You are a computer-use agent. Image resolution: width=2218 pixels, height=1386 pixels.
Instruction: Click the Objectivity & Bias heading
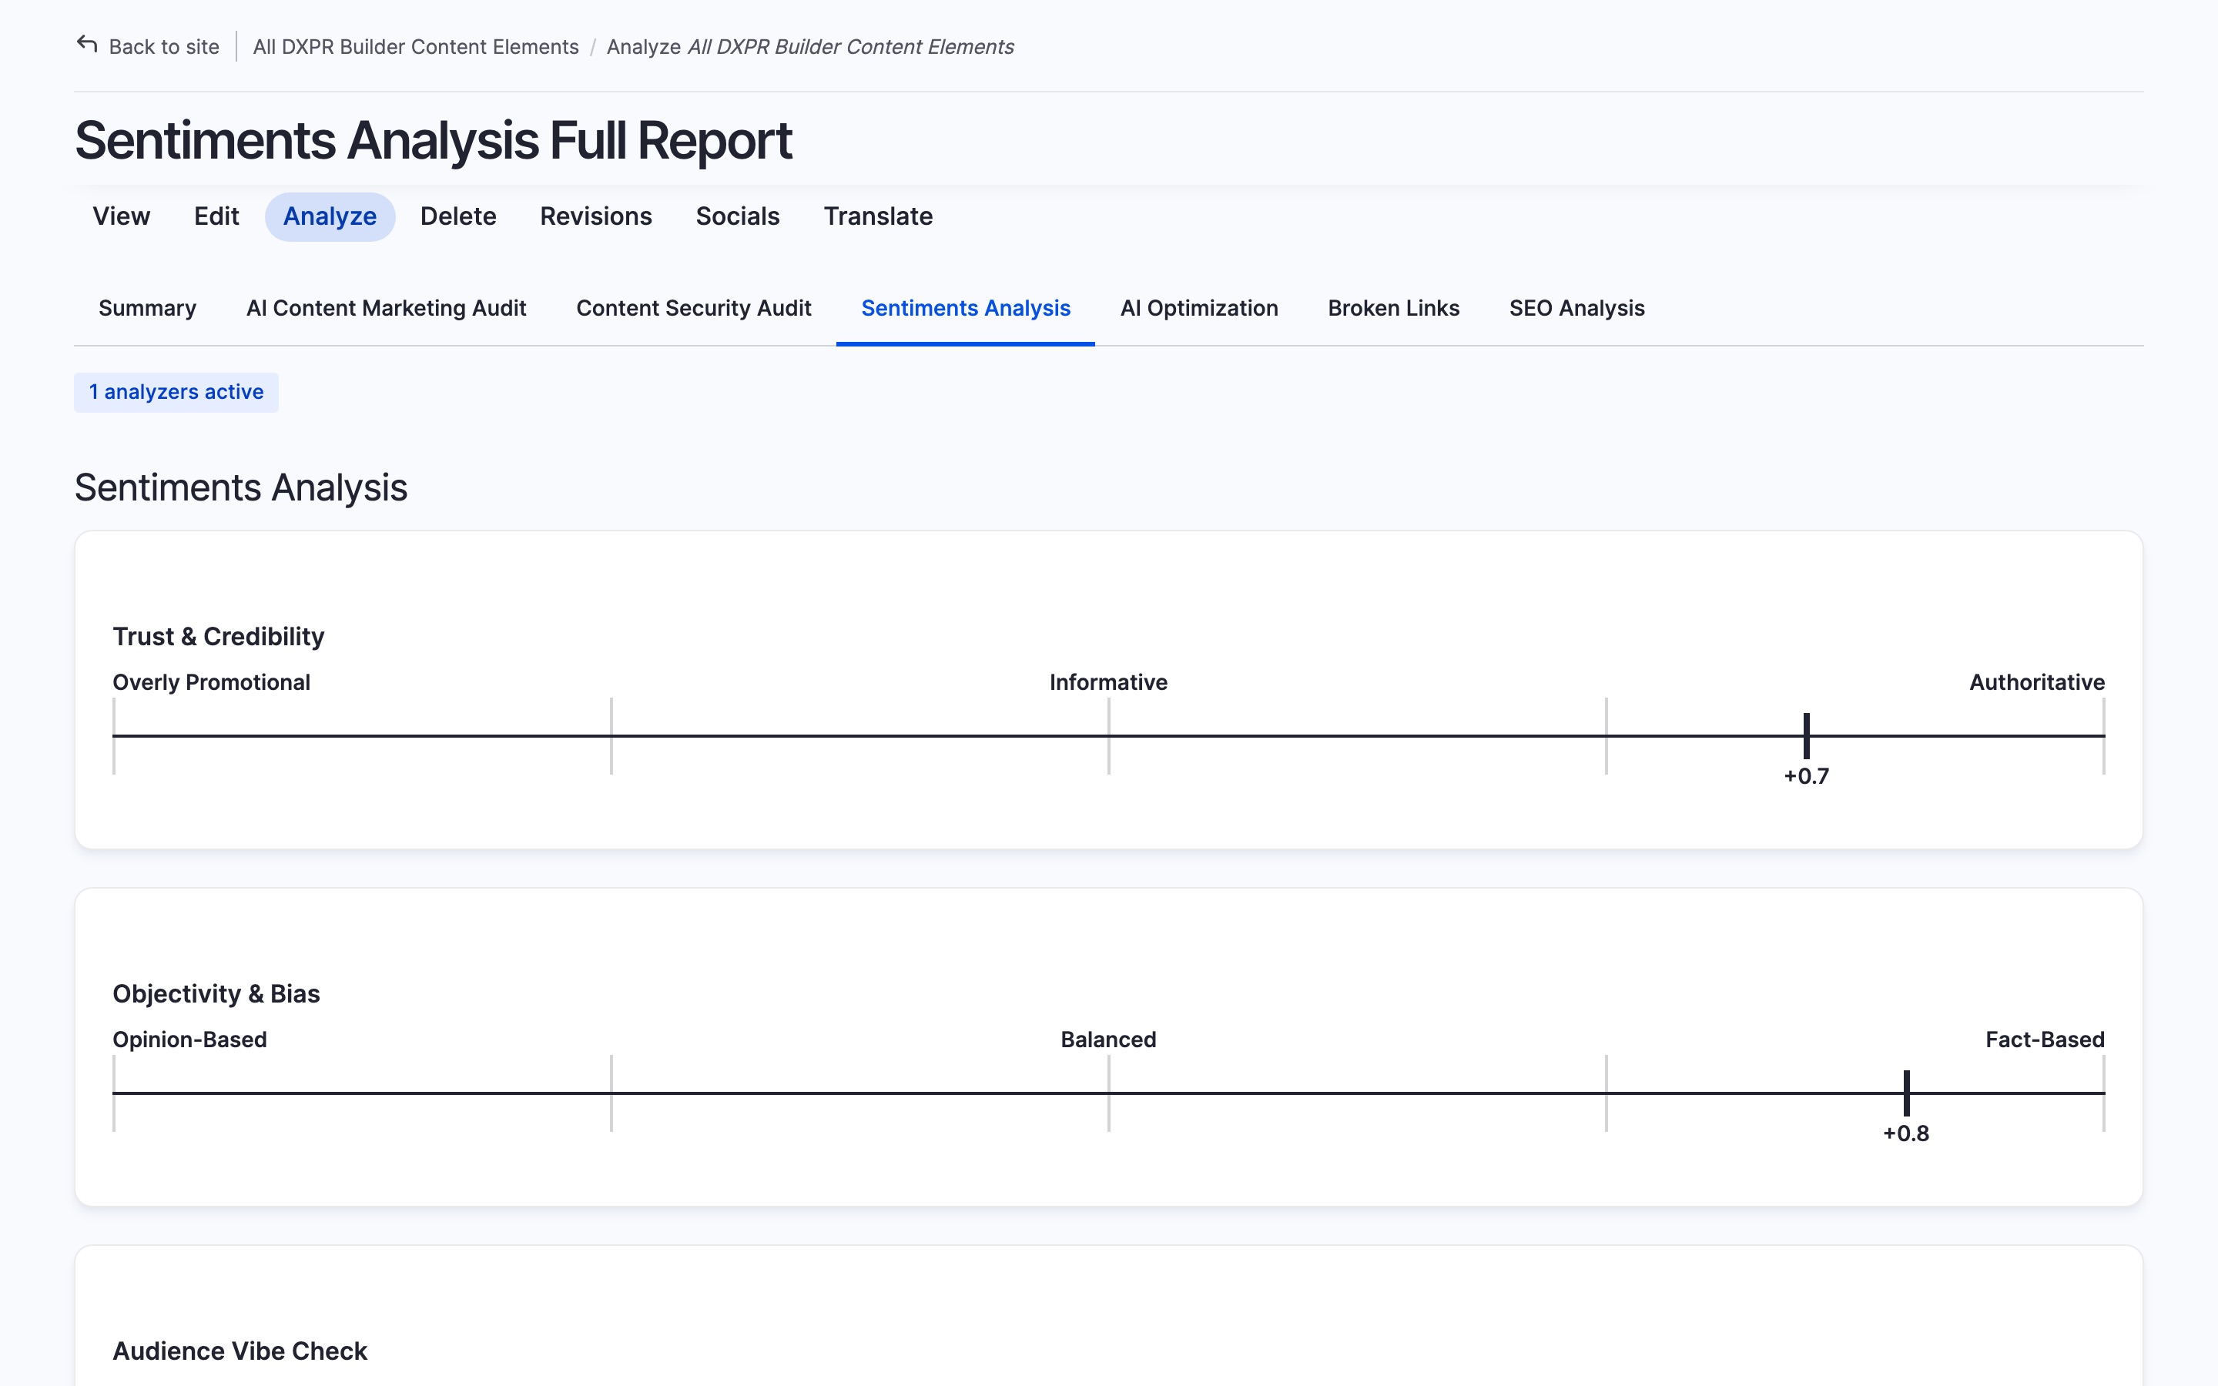[216, 993]
